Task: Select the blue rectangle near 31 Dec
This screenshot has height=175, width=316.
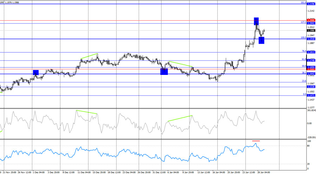Action: pyautogui.click(x=164, y=71)
